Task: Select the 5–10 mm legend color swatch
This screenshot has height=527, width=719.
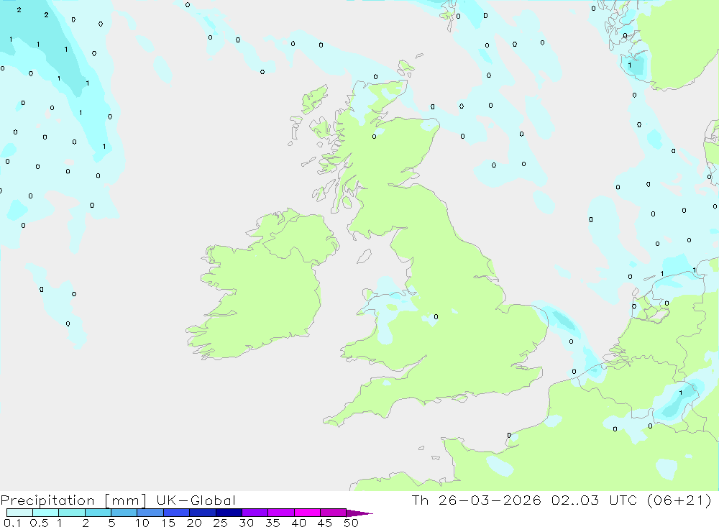Action: [124, 513]
